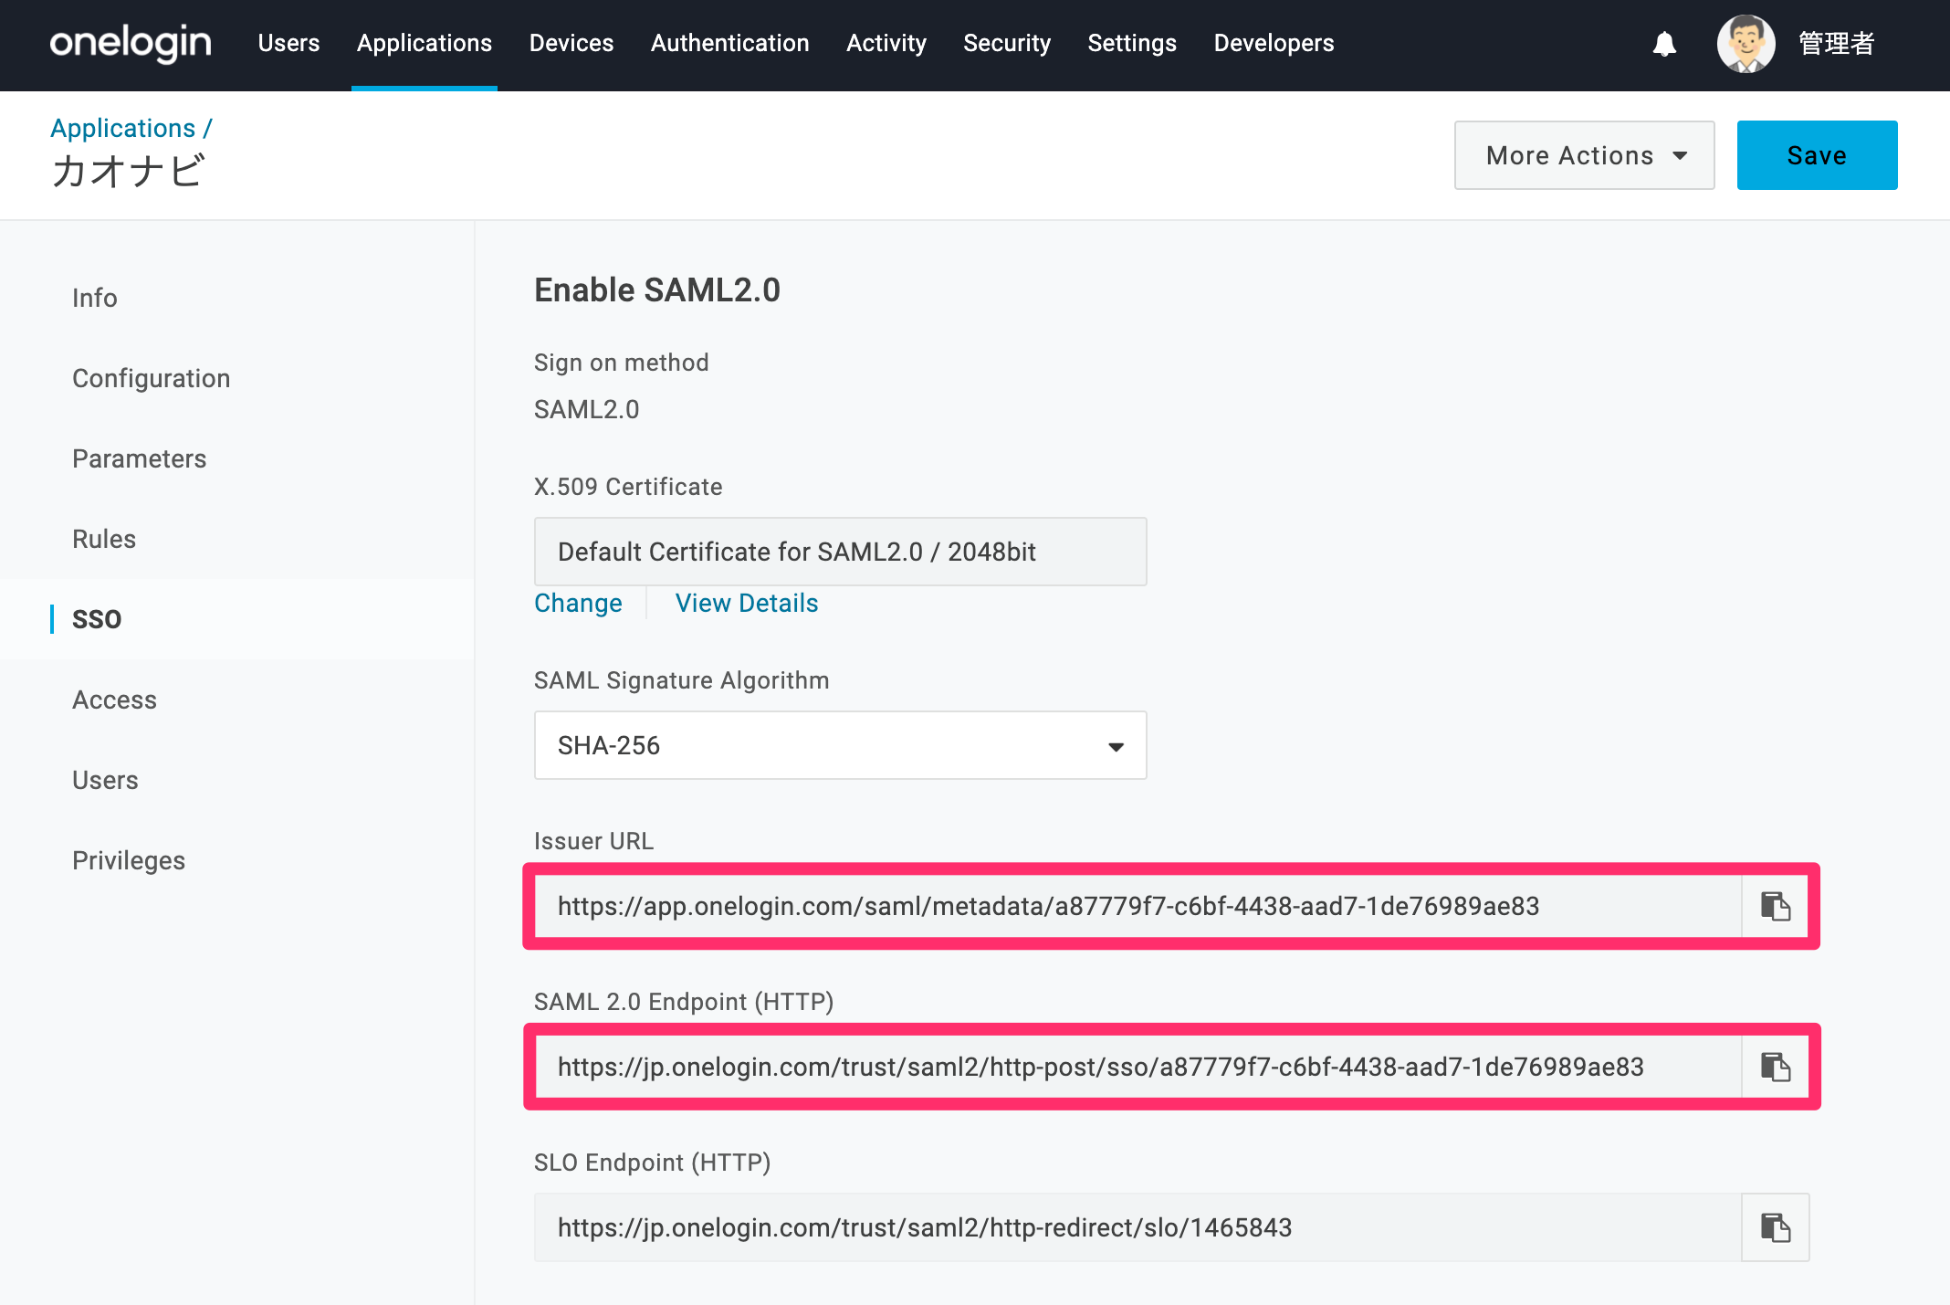Viewport: 1950px width, 1305px height.
Task: Click the SLO Endpoint URL field
Action: pos(1137,1227)
